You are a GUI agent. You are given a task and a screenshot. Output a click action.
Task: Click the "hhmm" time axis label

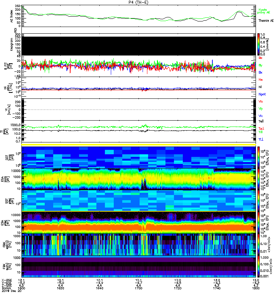[x=6, y=288]
